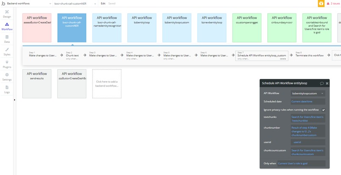Image resolution: width=341 pixels, height=175 pixels.
Task: Edit the userid parameter field
Action: [308, 142]
